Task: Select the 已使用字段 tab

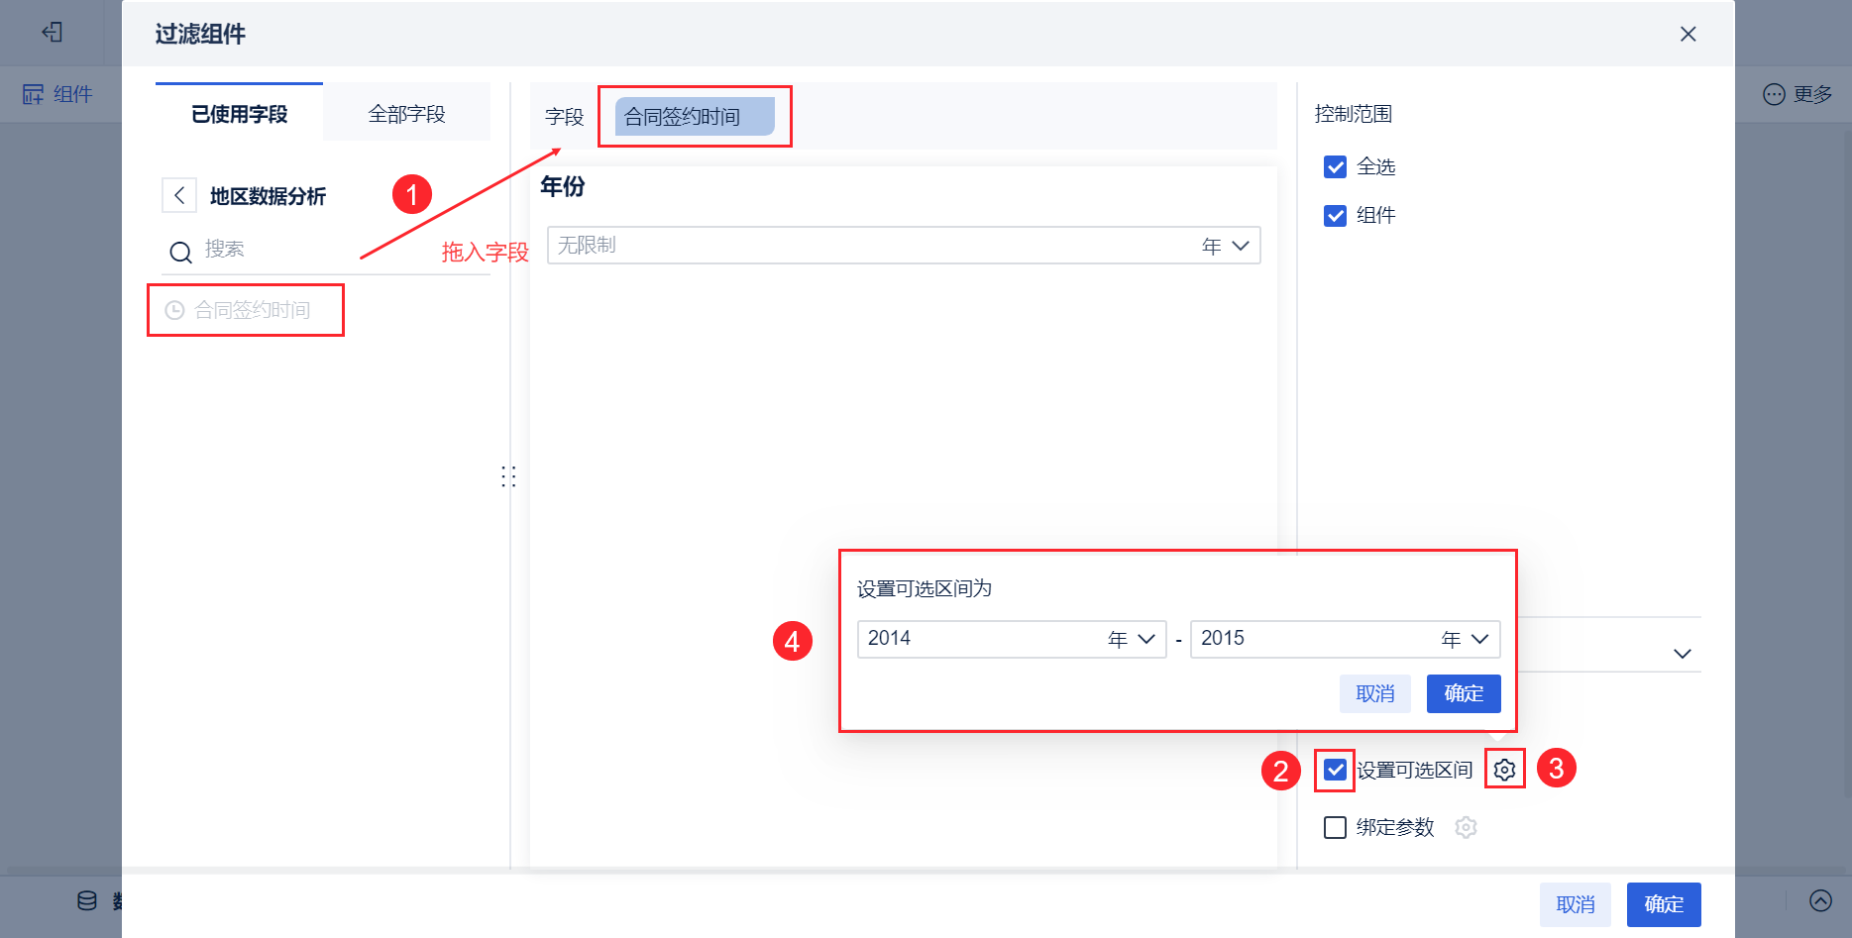Action: coord(239,114)
